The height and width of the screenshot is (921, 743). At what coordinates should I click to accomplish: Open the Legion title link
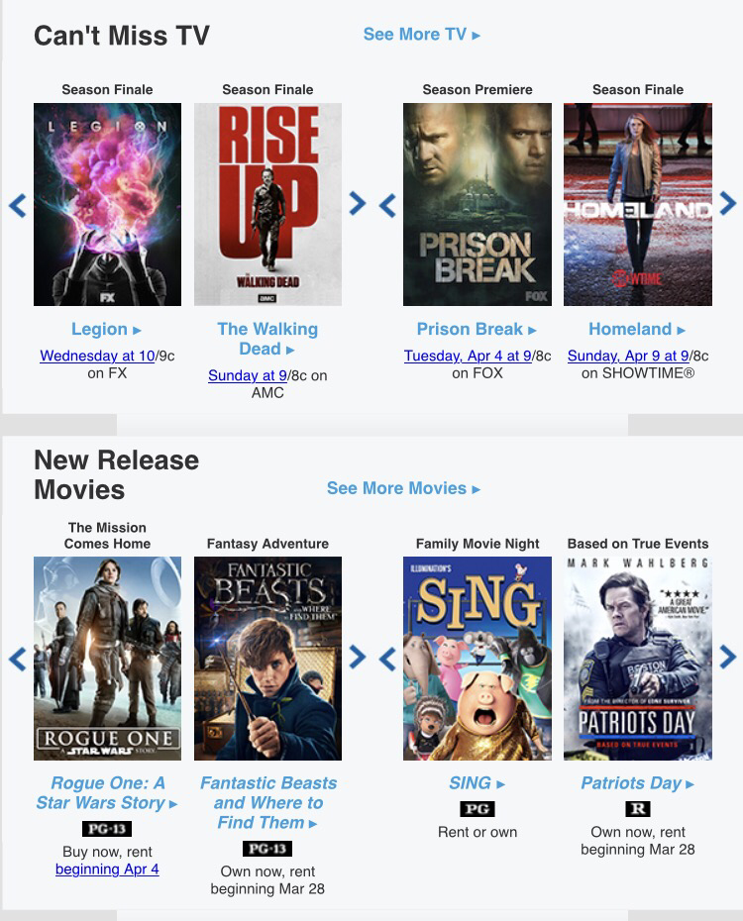click(106, 329)
